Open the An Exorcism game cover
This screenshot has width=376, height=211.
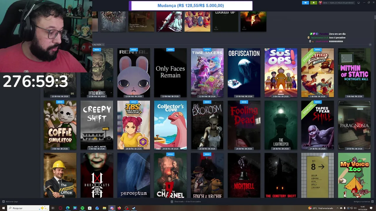(x=207, y=125)
